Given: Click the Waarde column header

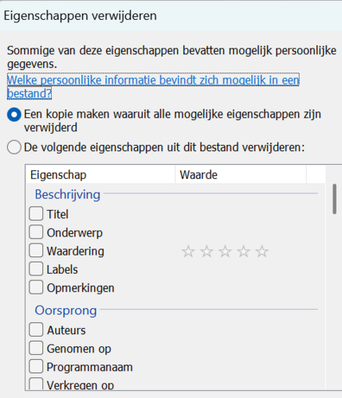Looking at the screenshot, I should [241, 174].
